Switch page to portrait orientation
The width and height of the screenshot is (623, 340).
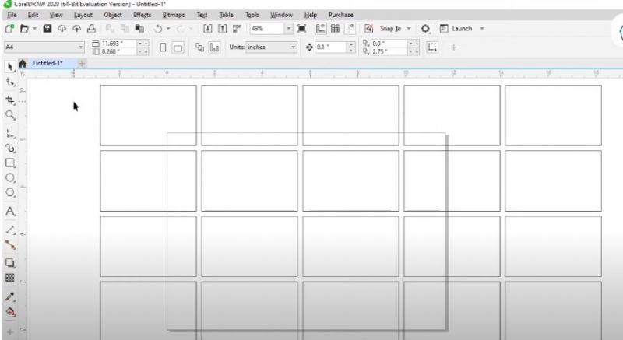[x=164, y=47]
